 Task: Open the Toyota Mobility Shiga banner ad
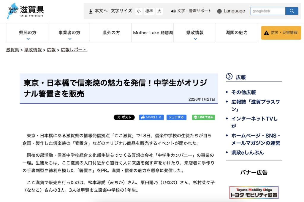click(254, 193)
